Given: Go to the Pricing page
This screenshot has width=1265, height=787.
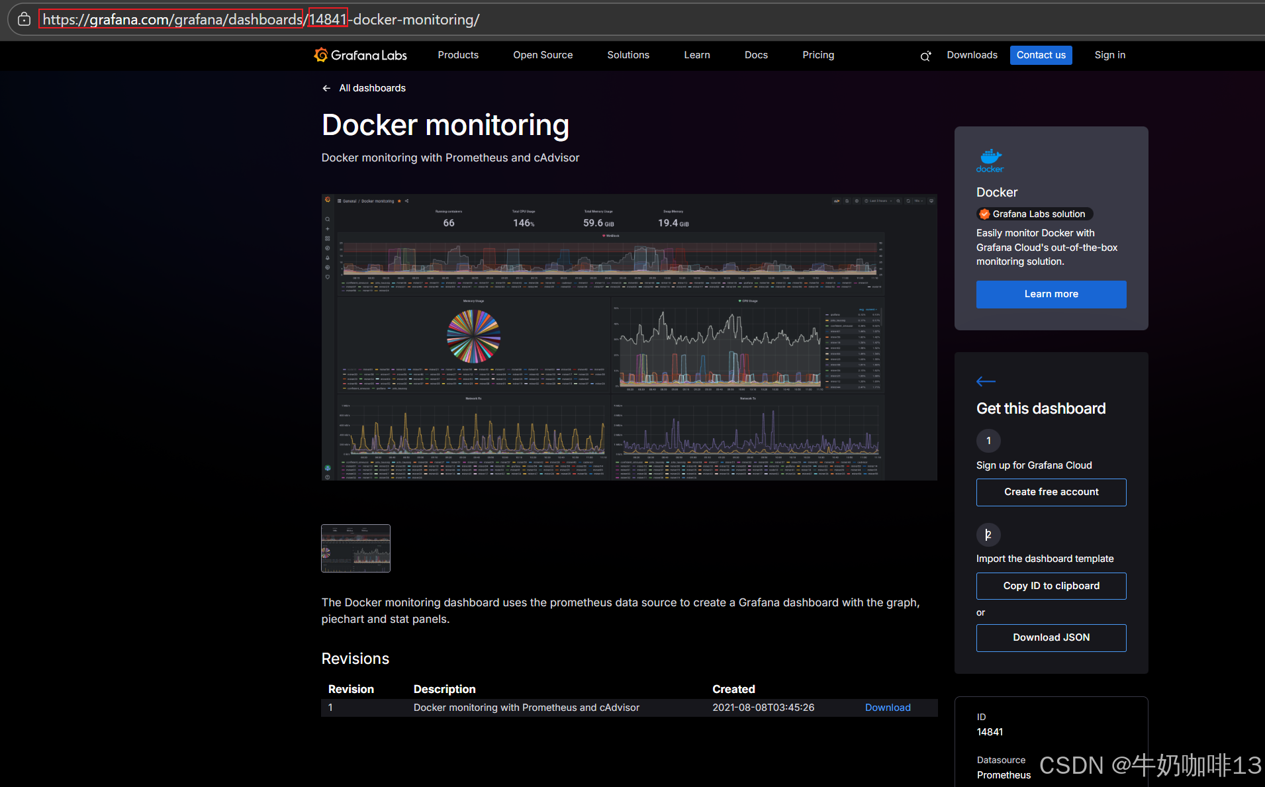Looking at the screenshot, I should [818, 55].
